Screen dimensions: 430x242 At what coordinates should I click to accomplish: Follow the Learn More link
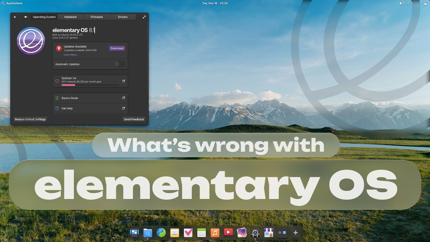click(x=71, y=55)
